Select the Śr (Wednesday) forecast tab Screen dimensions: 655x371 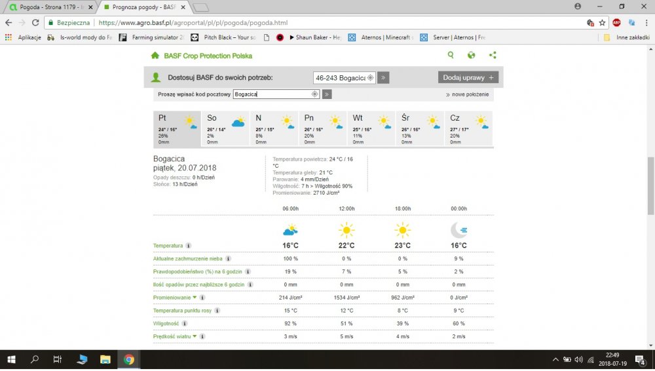tap(420, 129)
